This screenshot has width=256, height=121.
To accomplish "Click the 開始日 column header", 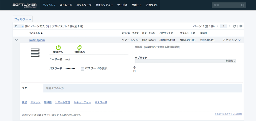I will 203,33.
